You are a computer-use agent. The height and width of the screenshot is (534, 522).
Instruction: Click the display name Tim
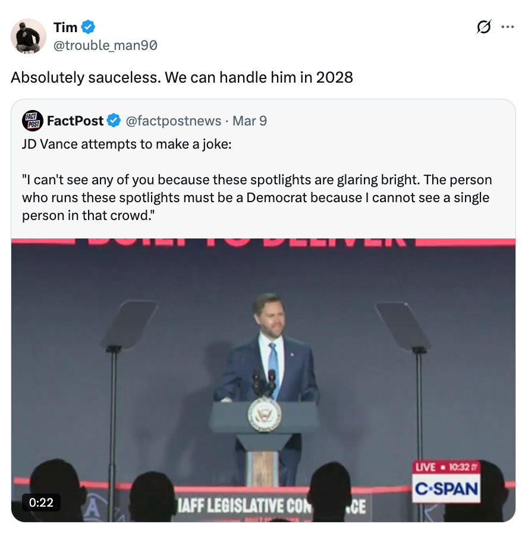tap(65, 27)
